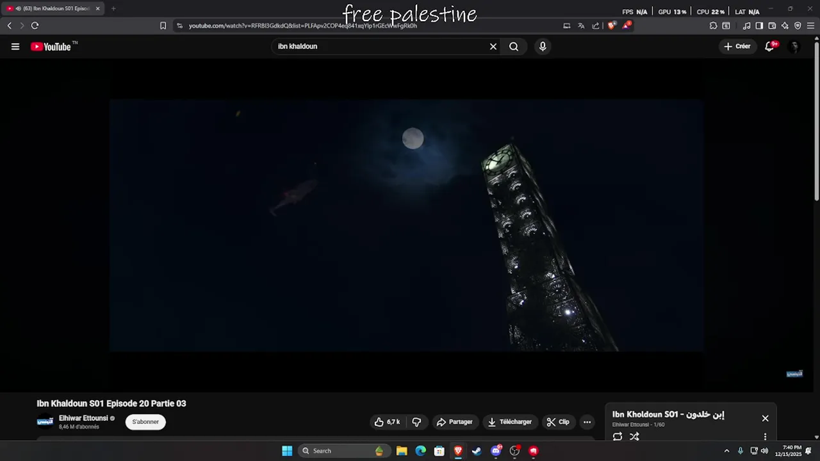Open Brave Shields lion icon
The width and height of the screenshot is (820, 461).
(x=612, y=26)
